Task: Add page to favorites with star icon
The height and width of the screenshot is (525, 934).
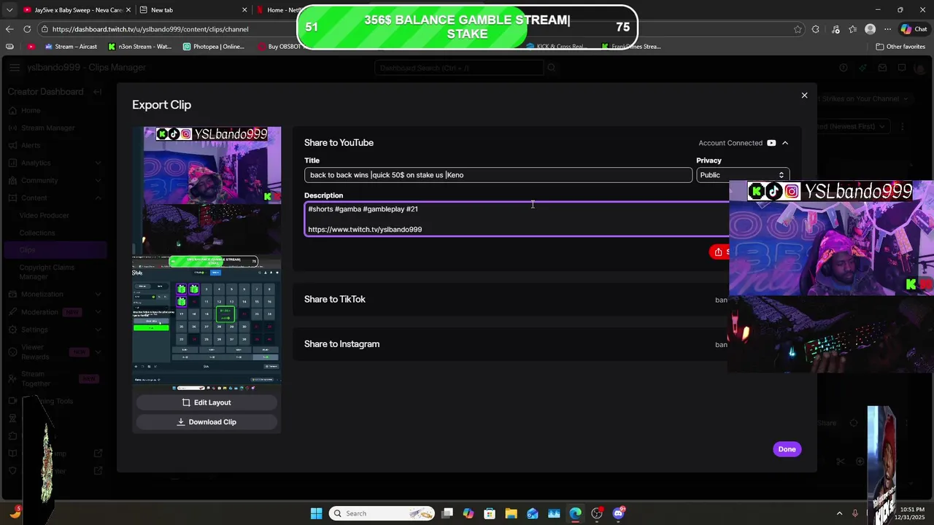Action: [798, 29]
